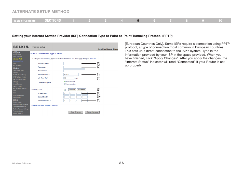Viewport: 243px width, 170px height.
Task: Open Channel and SSID settings
Action: [18, 70]
